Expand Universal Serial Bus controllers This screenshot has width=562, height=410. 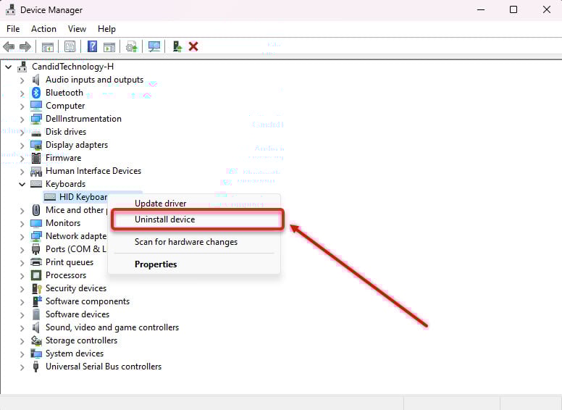coord(22,367)
